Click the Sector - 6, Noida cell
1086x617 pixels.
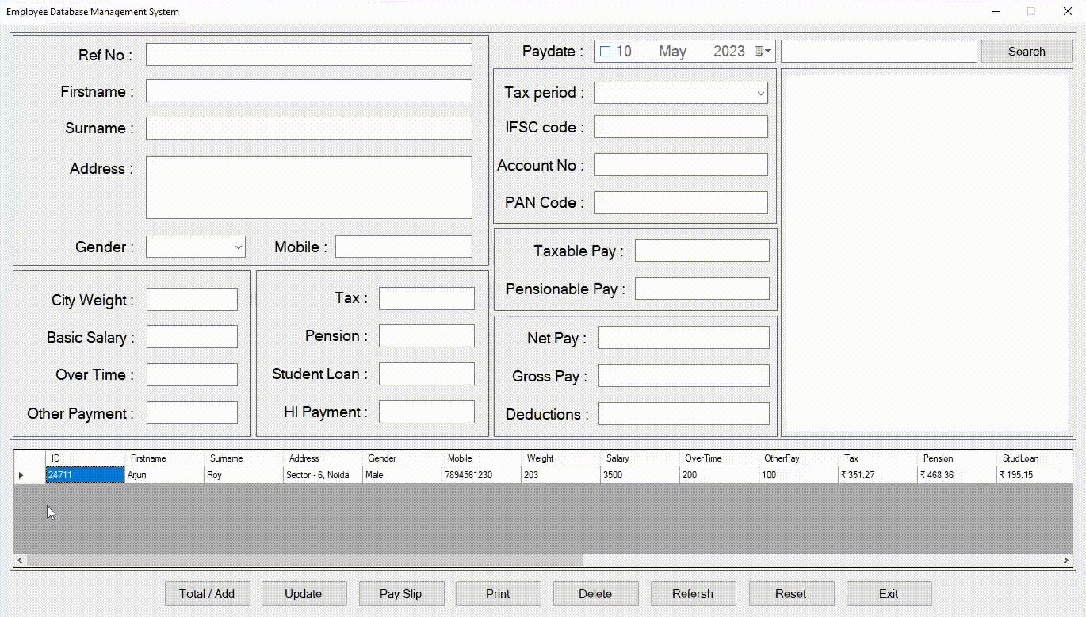(x=323, y=475)
